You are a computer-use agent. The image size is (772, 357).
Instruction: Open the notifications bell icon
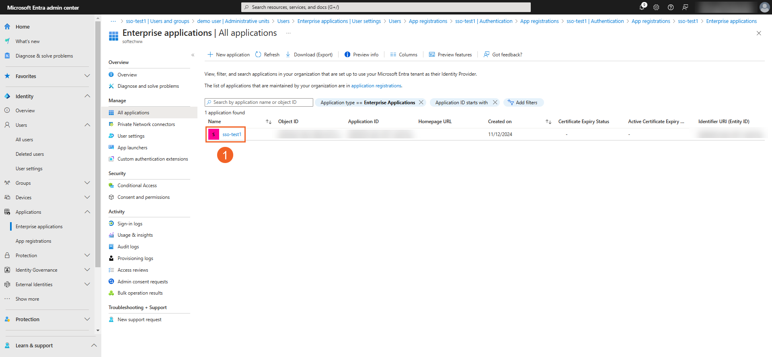(642, 7)
